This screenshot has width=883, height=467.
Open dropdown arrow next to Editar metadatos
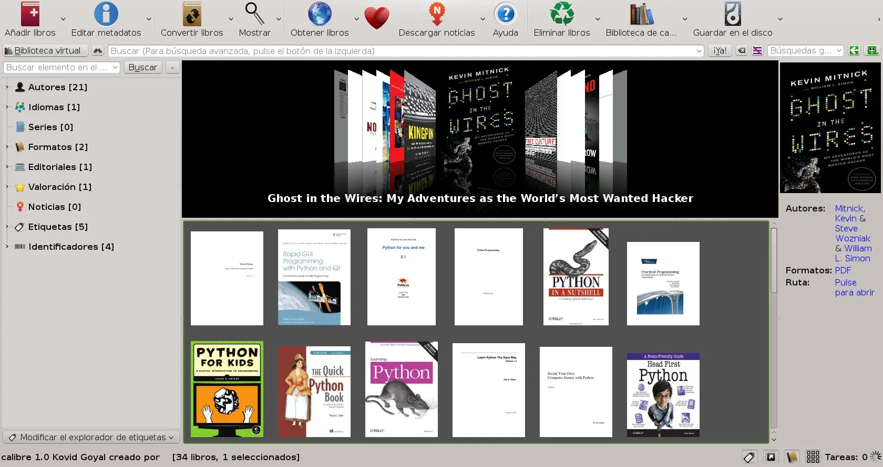click(149, 19)
